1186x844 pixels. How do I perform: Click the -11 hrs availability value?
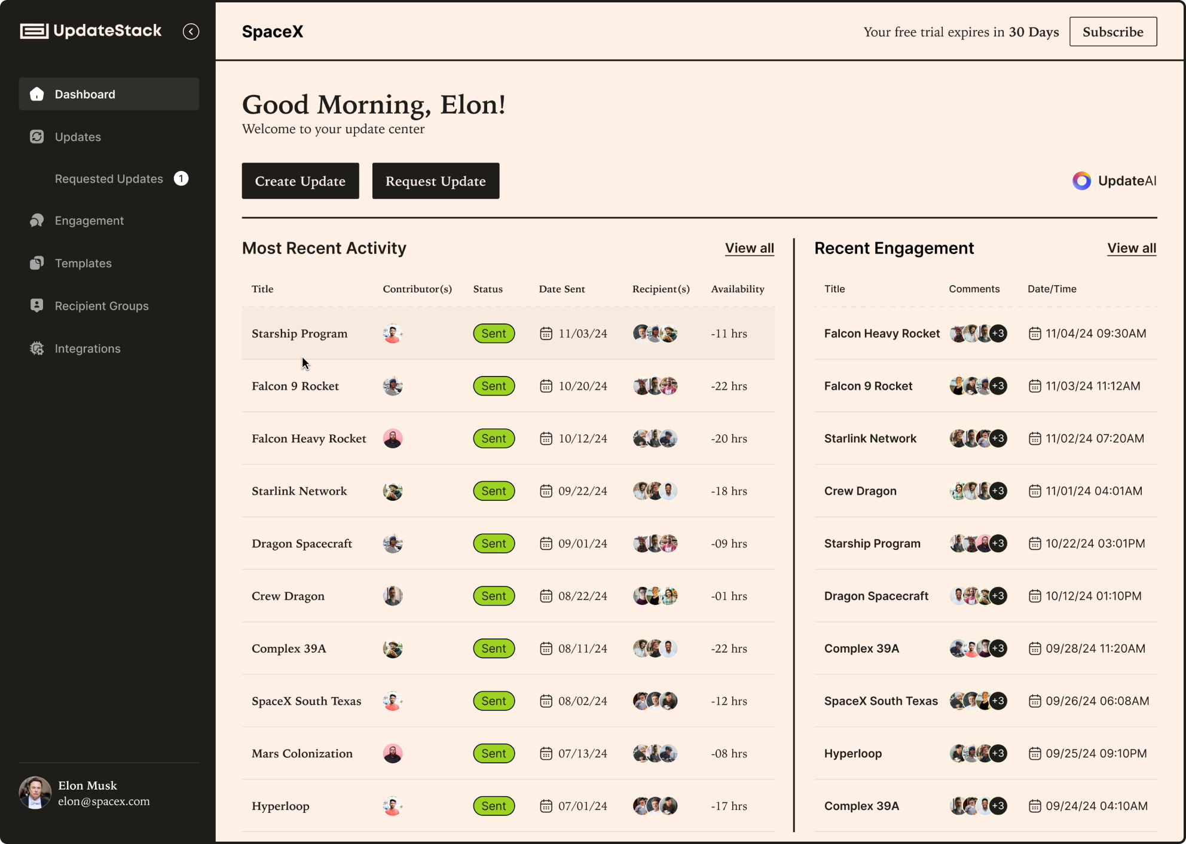[729, 334]
